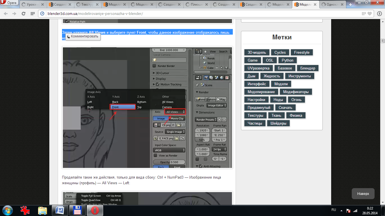This screenshot has height=216, width=385.
Task: Show hidden tray icons arrow
Action: coord(341,210)
